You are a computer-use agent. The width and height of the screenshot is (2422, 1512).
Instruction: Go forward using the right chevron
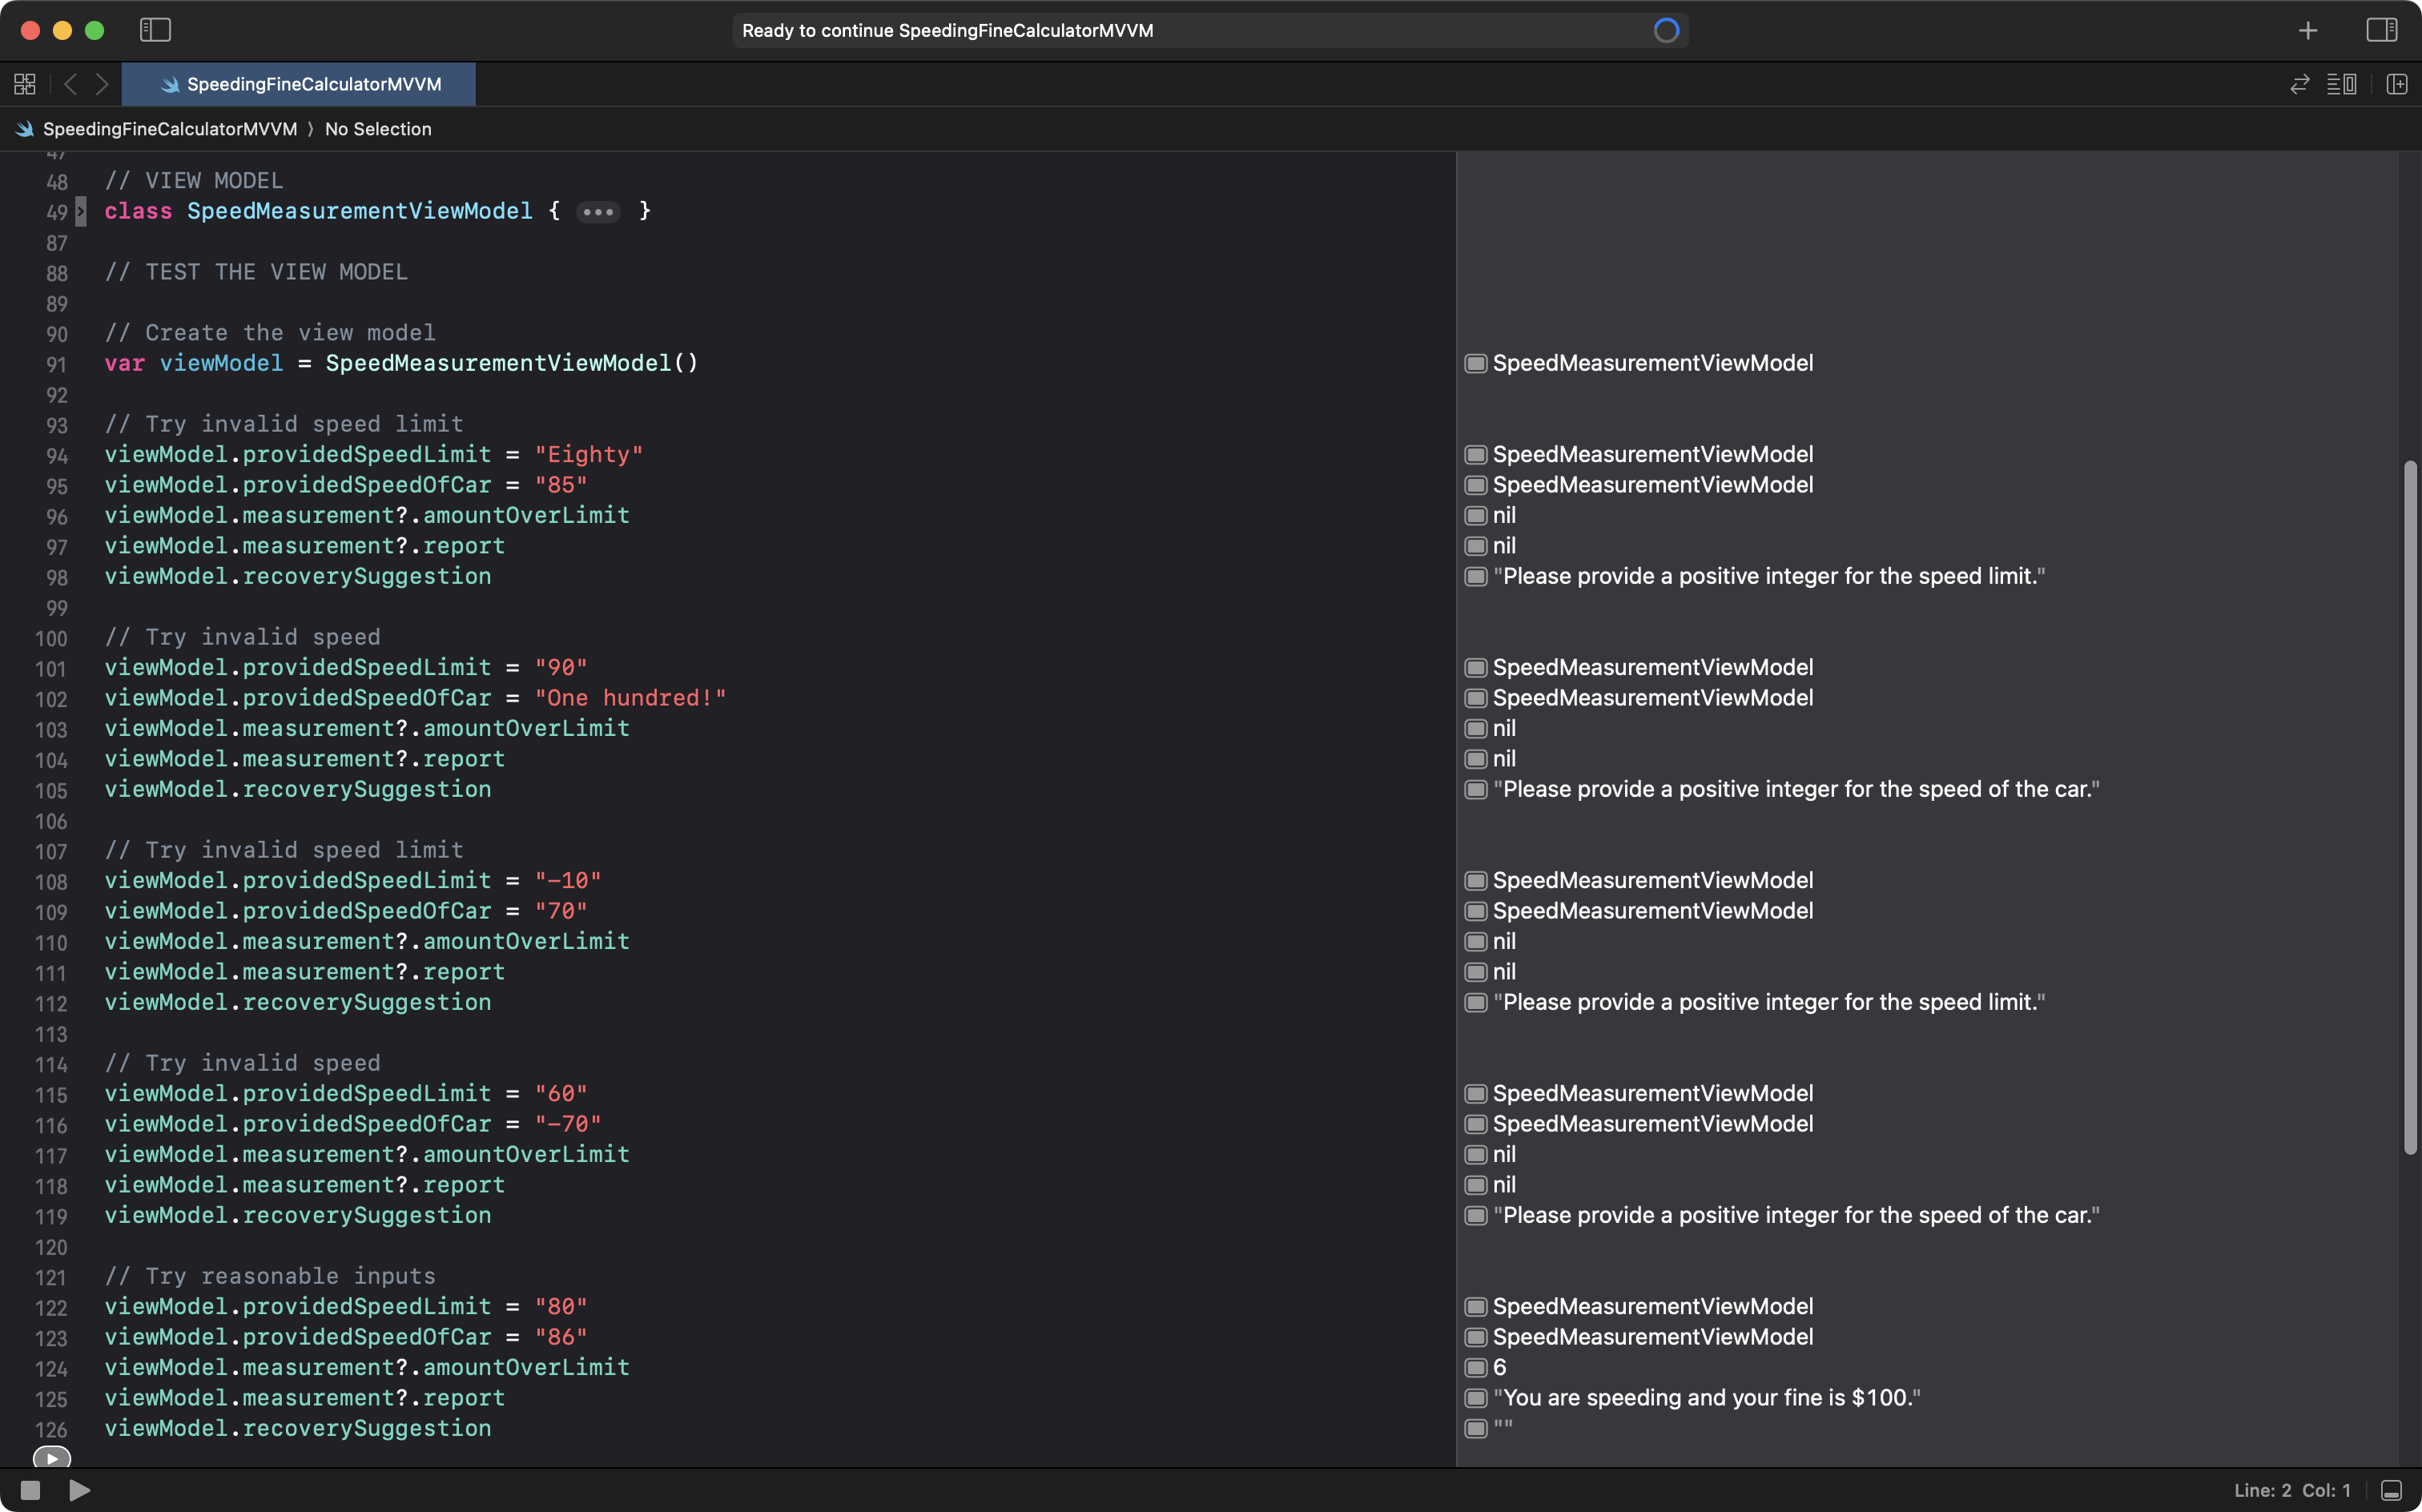[x=102, y=84]
